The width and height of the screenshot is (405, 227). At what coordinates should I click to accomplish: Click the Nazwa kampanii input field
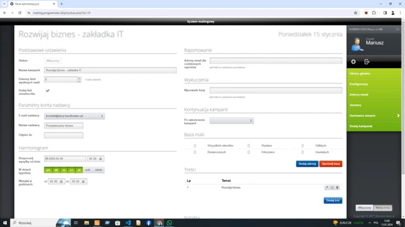[110, 70]
